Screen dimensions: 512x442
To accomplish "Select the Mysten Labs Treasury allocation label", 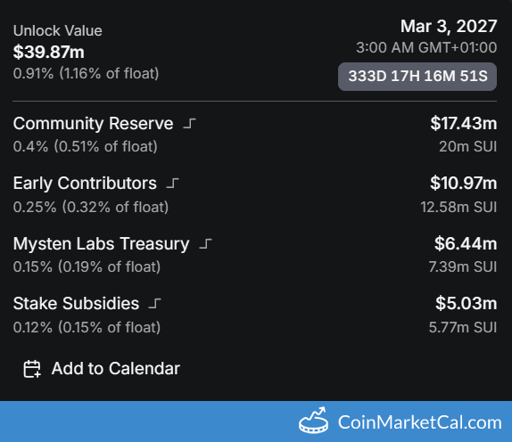I will (x=101, y=243).
